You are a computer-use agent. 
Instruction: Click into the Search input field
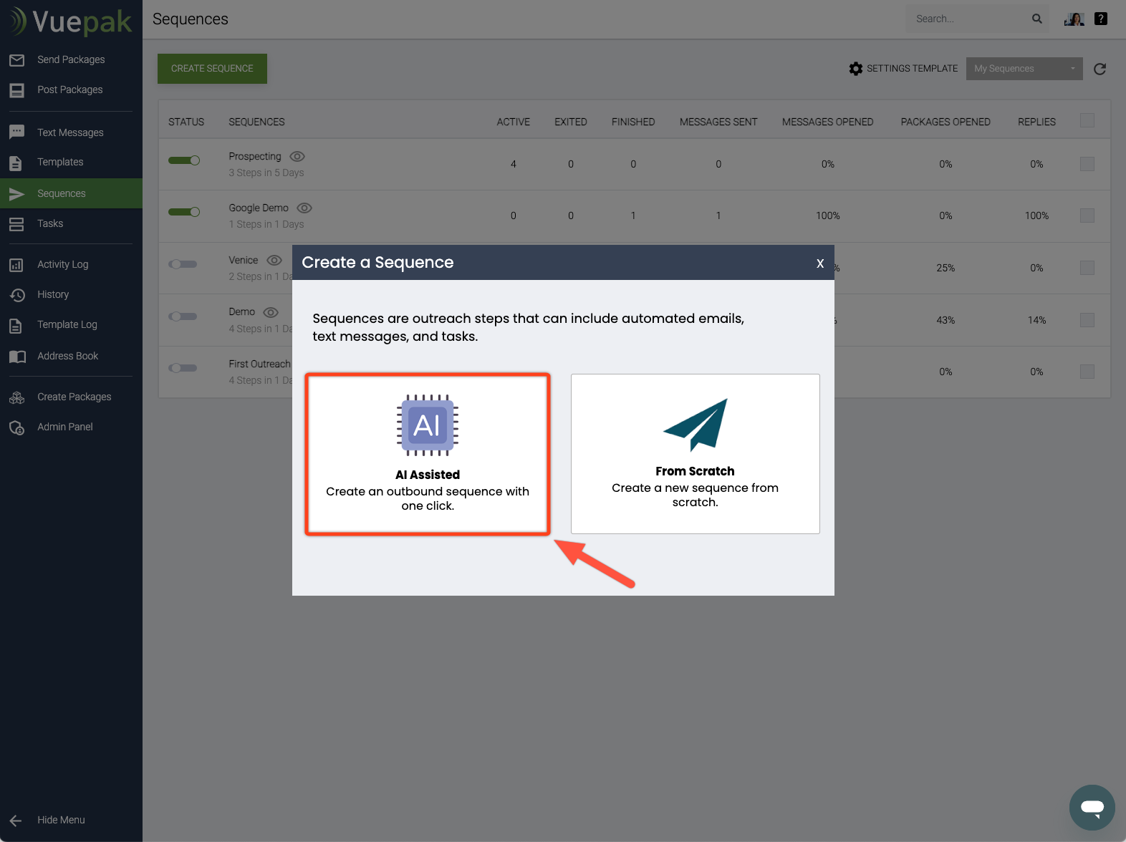tap(967, 19)
